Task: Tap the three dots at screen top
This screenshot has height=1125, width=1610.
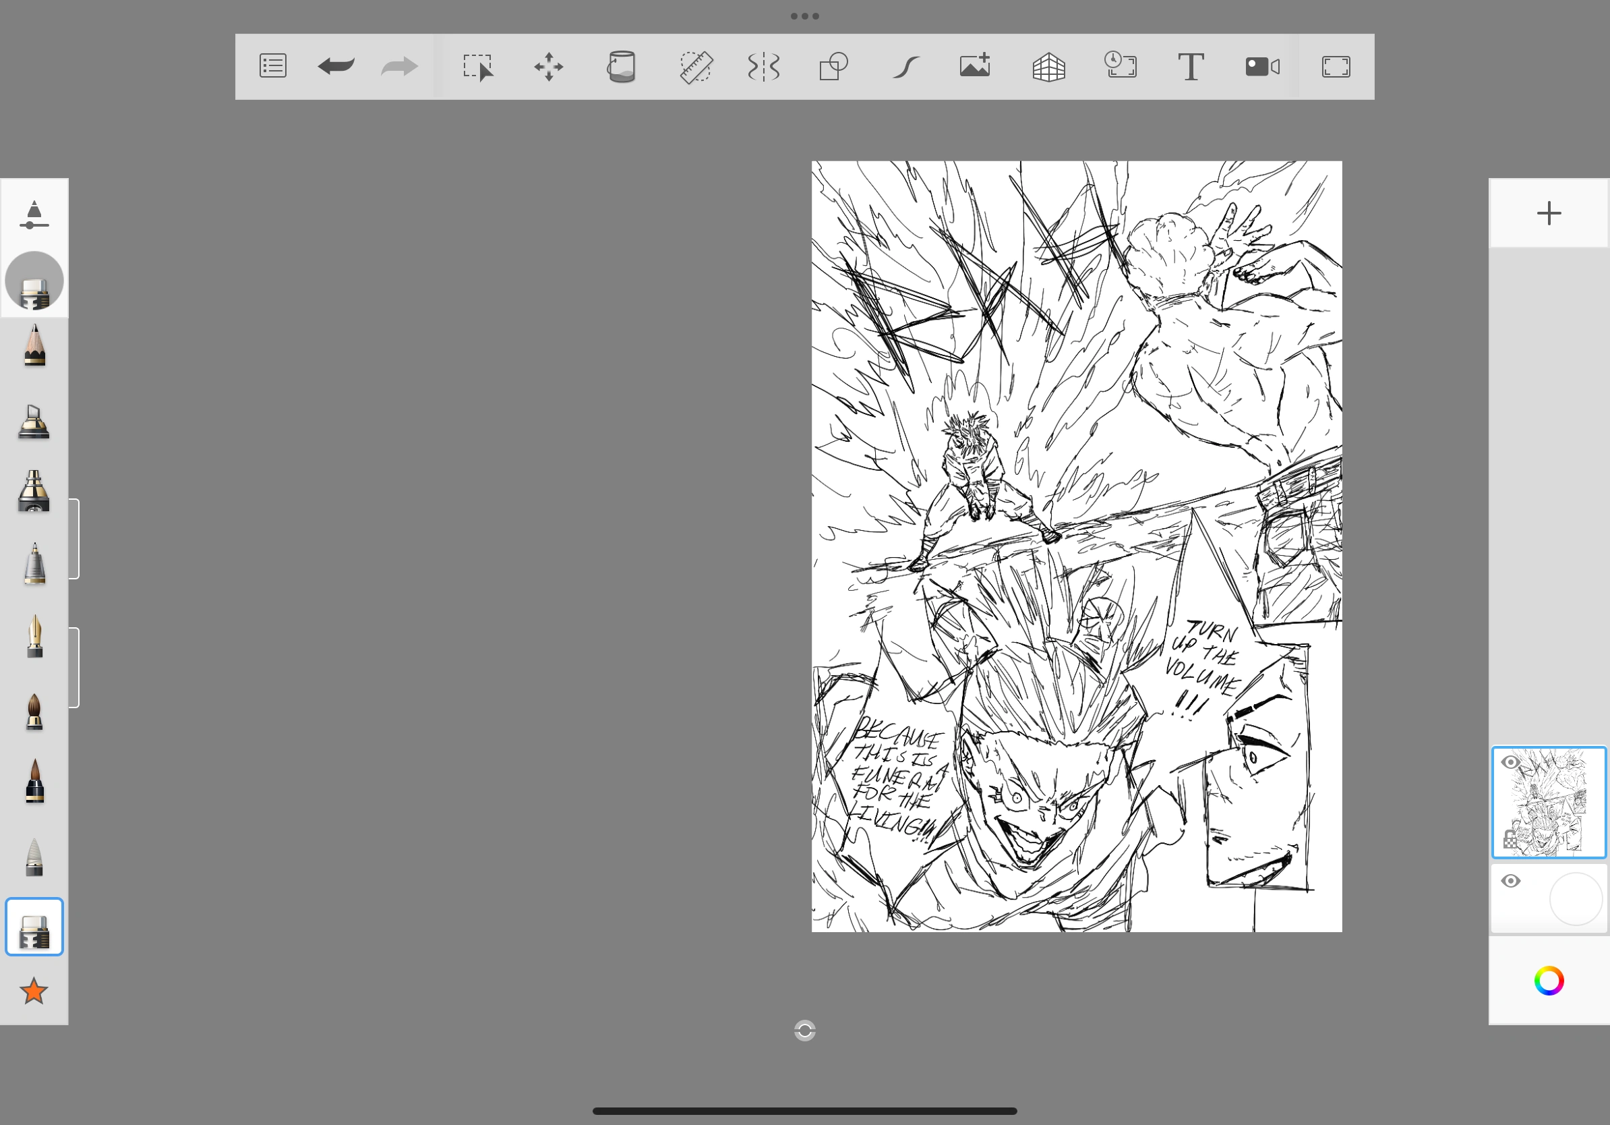Action: (x=804, y=16)
